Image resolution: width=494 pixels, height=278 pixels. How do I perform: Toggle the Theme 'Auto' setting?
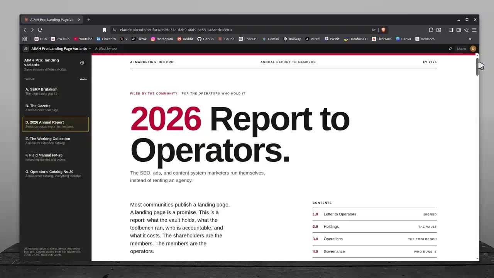point(83,79)
